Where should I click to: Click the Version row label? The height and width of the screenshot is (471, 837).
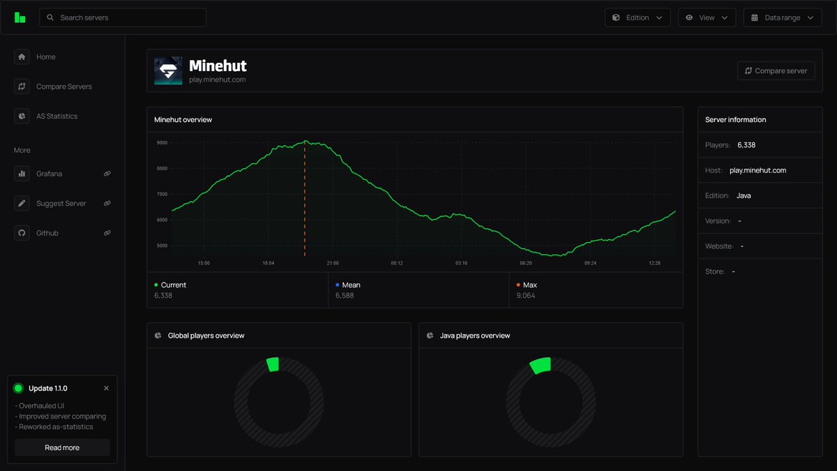coord(718,220)
